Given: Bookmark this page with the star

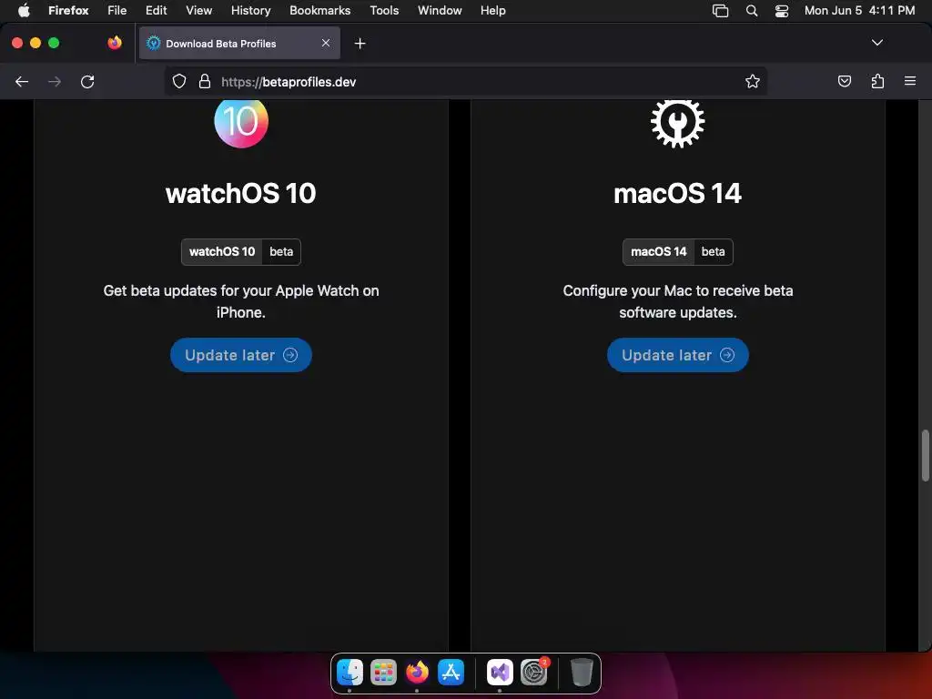Looking at the screenshot, I should click(x=753, y=81).
